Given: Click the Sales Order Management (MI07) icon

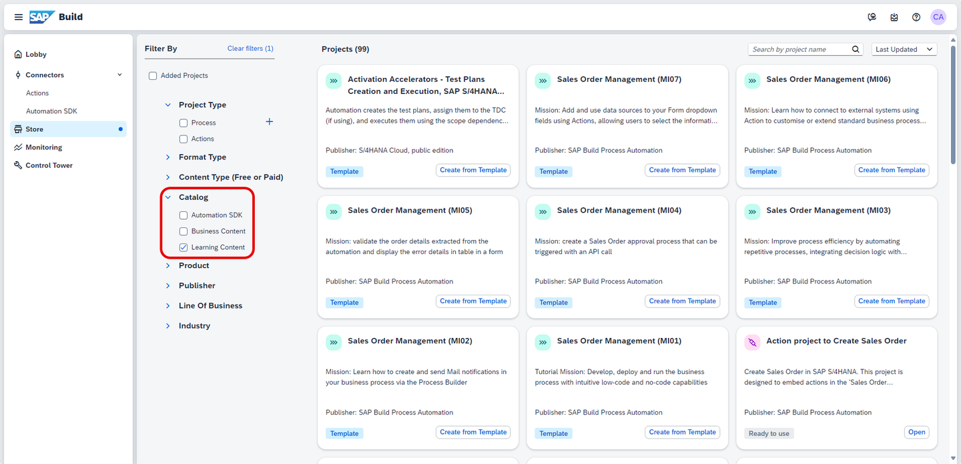Looking at the screenshot, I should point(543,81).
